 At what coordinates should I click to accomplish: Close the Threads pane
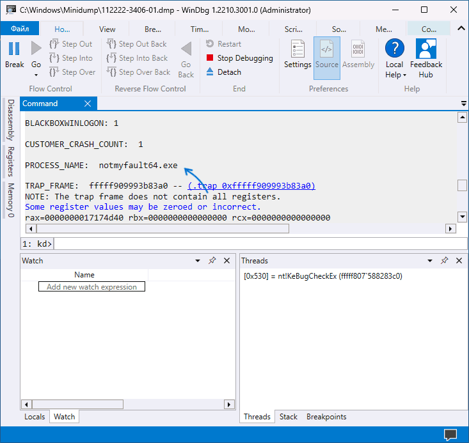point(459,261)
